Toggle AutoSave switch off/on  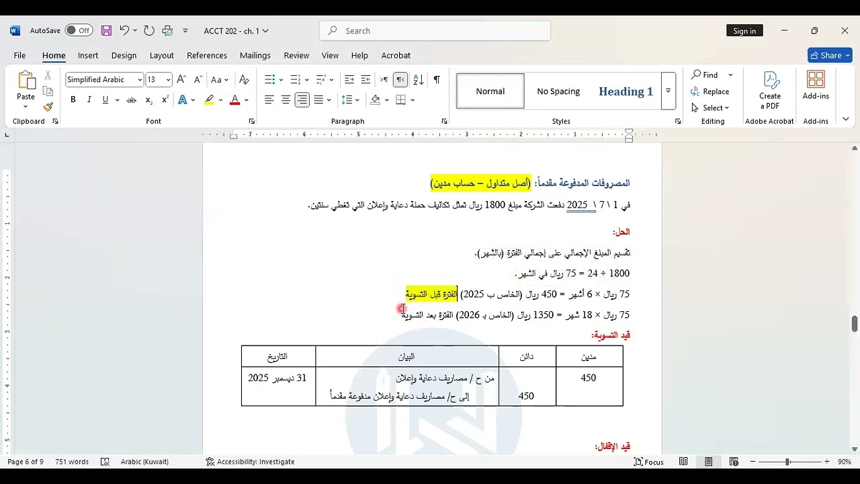click(79, 30)
